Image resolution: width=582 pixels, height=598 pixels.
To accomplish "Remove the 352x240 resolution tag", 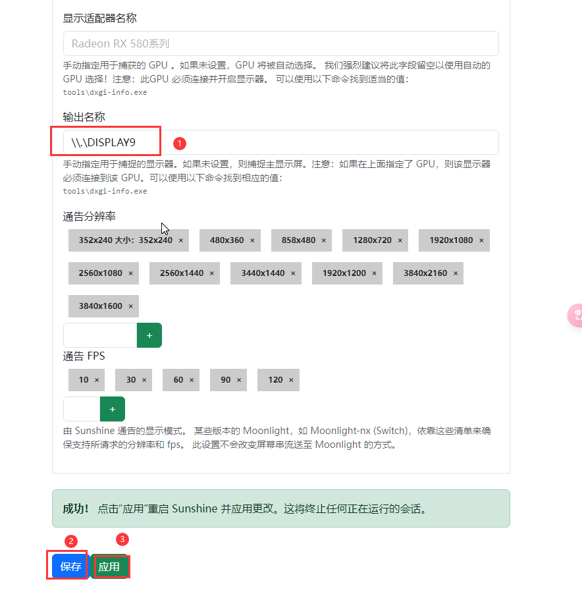I will coord(181,240).
